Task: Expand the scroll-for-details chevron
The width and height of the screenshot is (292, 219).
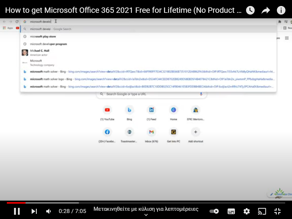Action: coord(146,215)
